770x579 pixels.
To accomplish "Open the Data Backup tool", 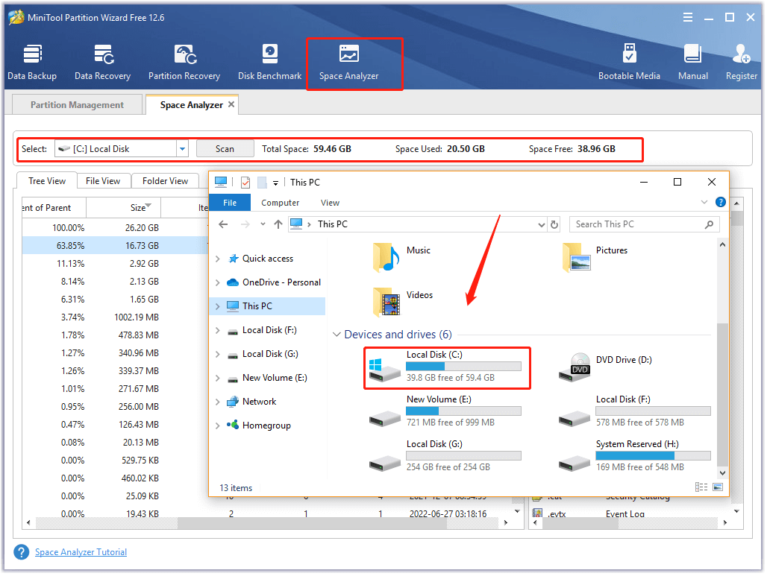I will [x=32, y=60].
